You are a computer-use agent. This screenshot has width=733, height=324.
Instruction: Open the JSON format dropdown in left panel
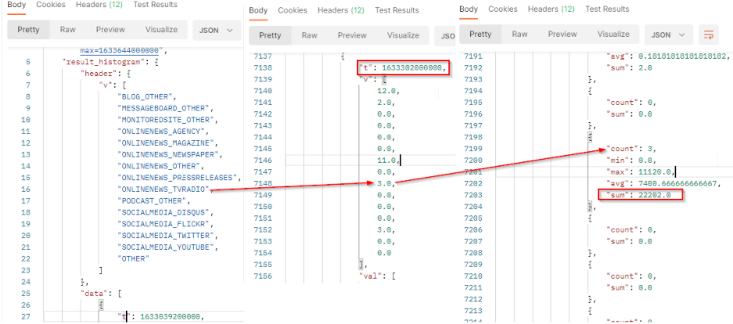[x=217, y=31]
